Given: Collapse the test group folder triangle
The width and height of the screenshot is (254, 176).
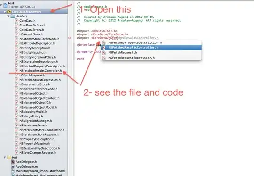Looking at the screenshot, I should pos(5,157).
